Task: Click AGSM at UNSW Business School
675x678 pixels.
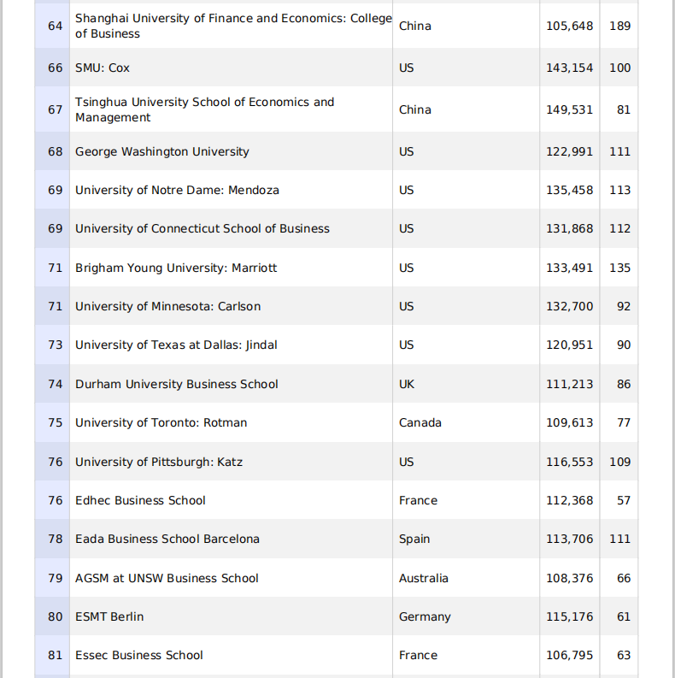Action: (167, 578)
